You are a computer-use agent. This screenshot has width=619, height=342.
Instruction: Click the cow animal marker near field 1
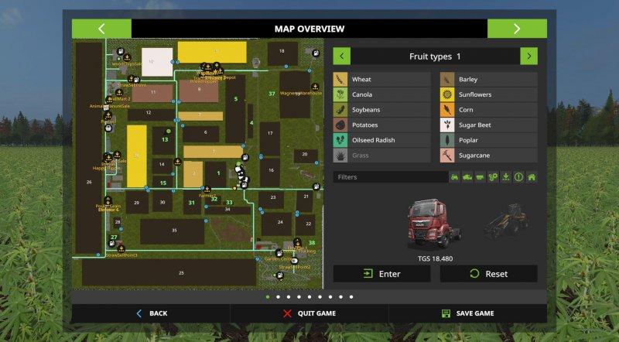coord(239,170)
